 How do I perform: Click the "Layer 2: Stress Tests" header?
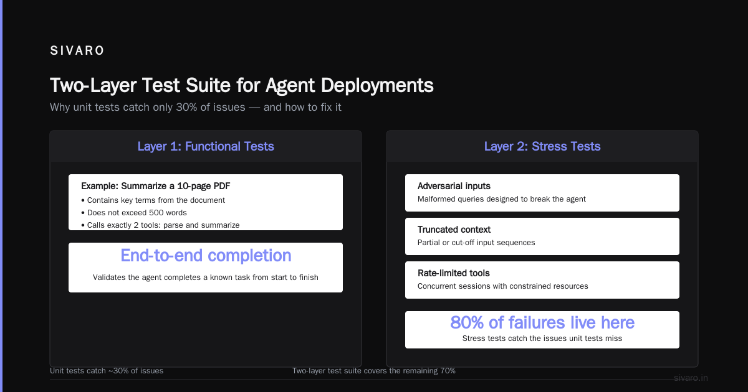coord(542,146)
